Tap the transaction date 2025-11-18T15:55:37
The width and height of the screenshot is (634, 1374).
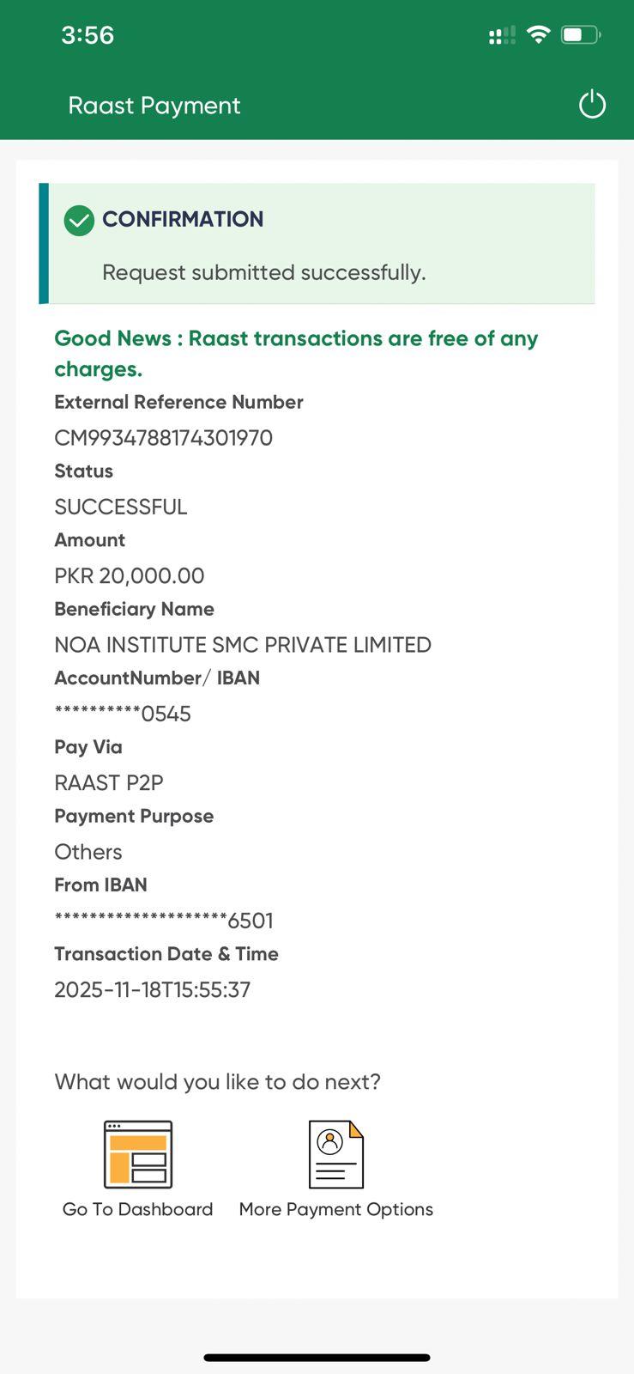153,989
